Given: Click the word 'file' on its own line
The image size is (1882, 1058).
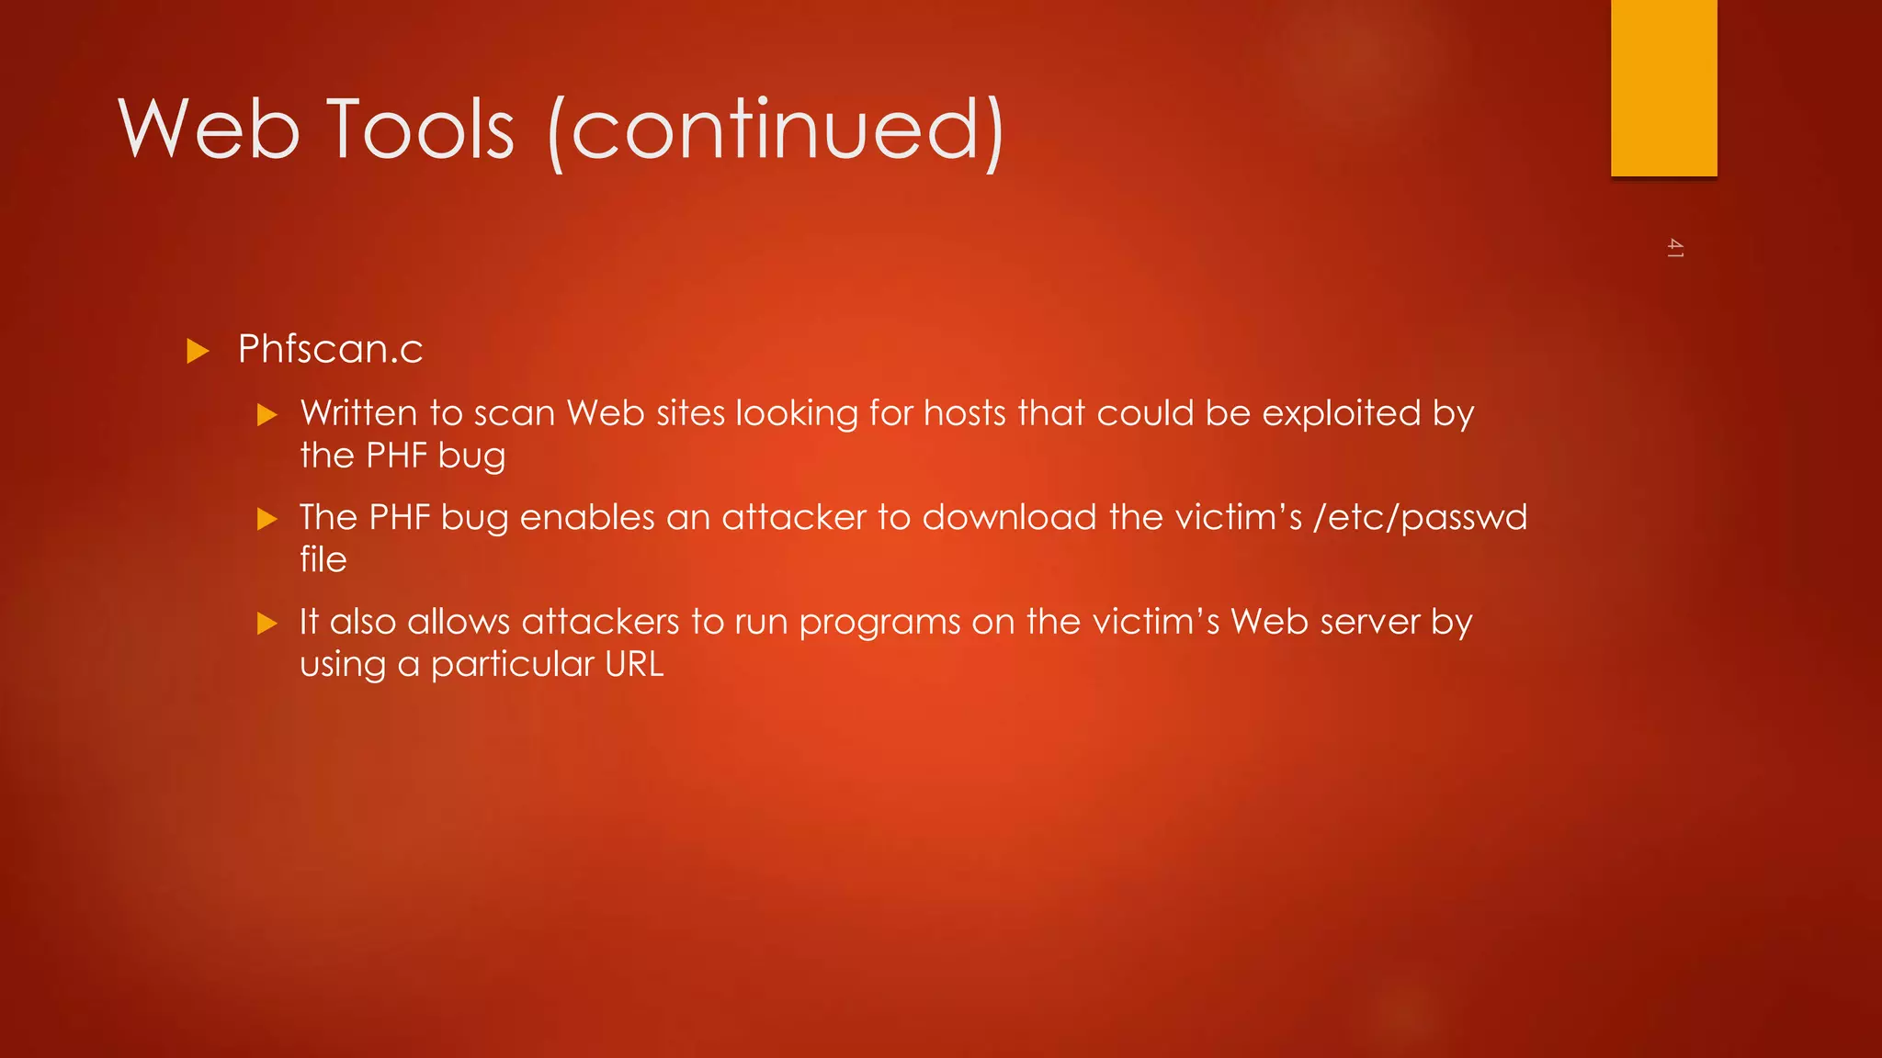Looking at the screenshot, I should (323, 559).
